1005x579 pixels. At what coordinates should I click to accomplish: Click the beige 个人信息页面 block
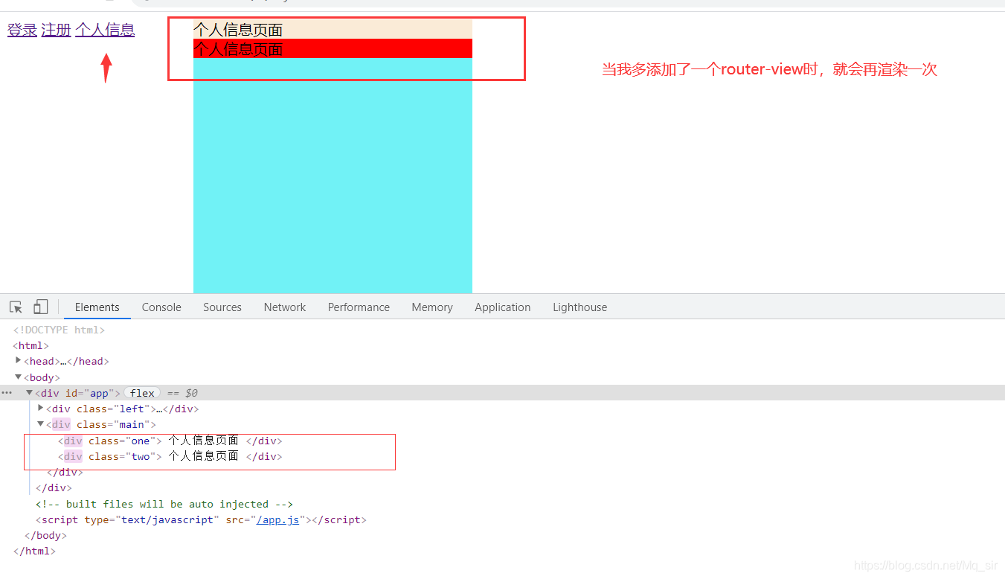point(333,29)
